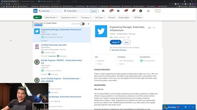Open My Network icon with badge
This screenshot has width=197, height=110.
pyautogui.click(x=111, y=11)
